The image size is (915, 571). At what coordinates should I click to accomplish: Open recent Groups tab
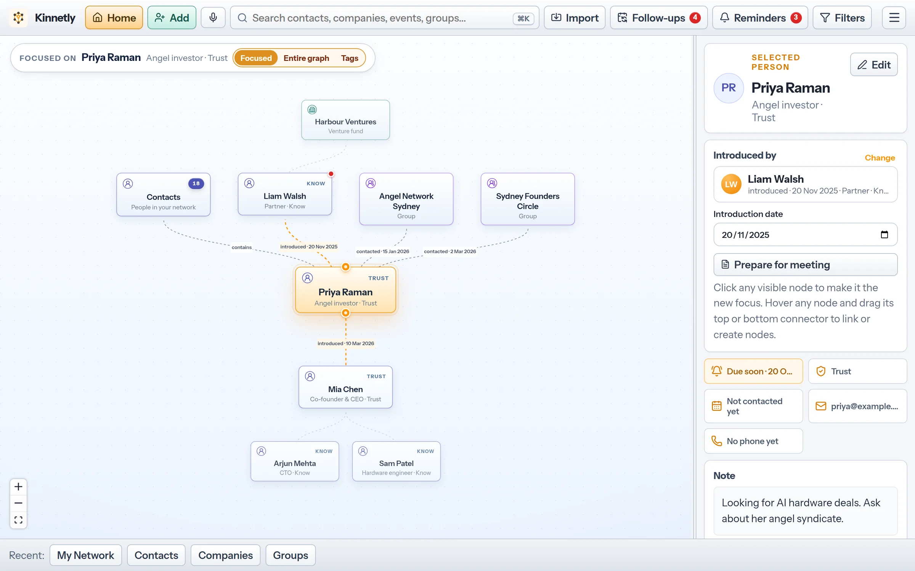(291, 555)
